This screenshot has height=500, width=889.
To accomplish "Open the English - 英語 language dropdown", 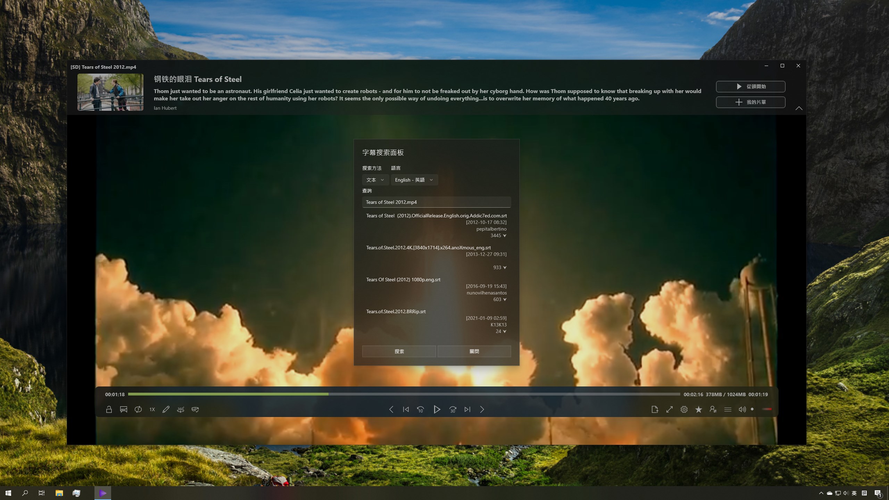I will pyautogui.click(x=414, y=180).
